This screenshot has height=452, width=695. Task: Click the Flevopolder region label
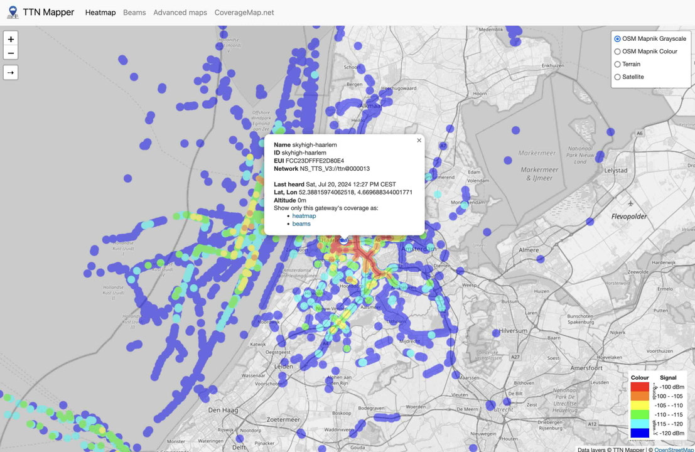[629, 217]
